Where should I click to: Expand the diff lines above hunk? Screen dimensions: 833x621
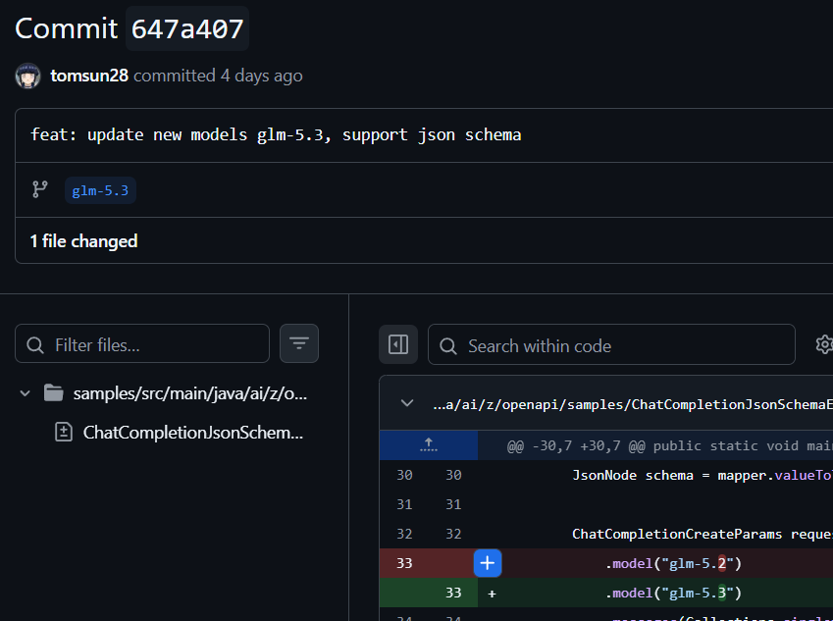pyautogui.click(x=428, y=445)
